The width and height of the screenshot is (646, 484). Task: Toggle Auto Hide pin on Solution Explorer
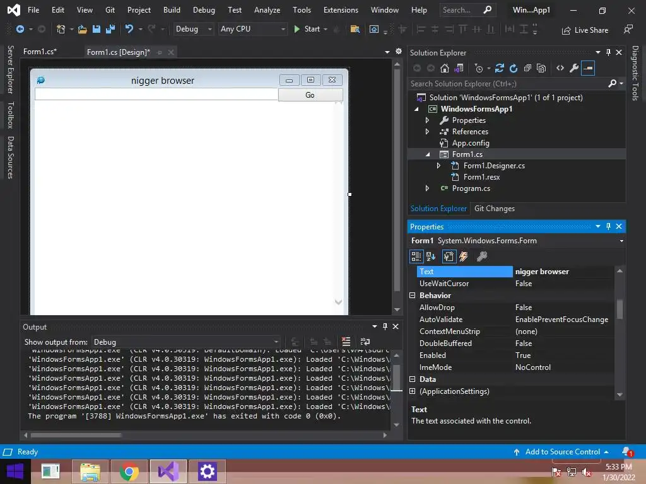tap(608, 52)
